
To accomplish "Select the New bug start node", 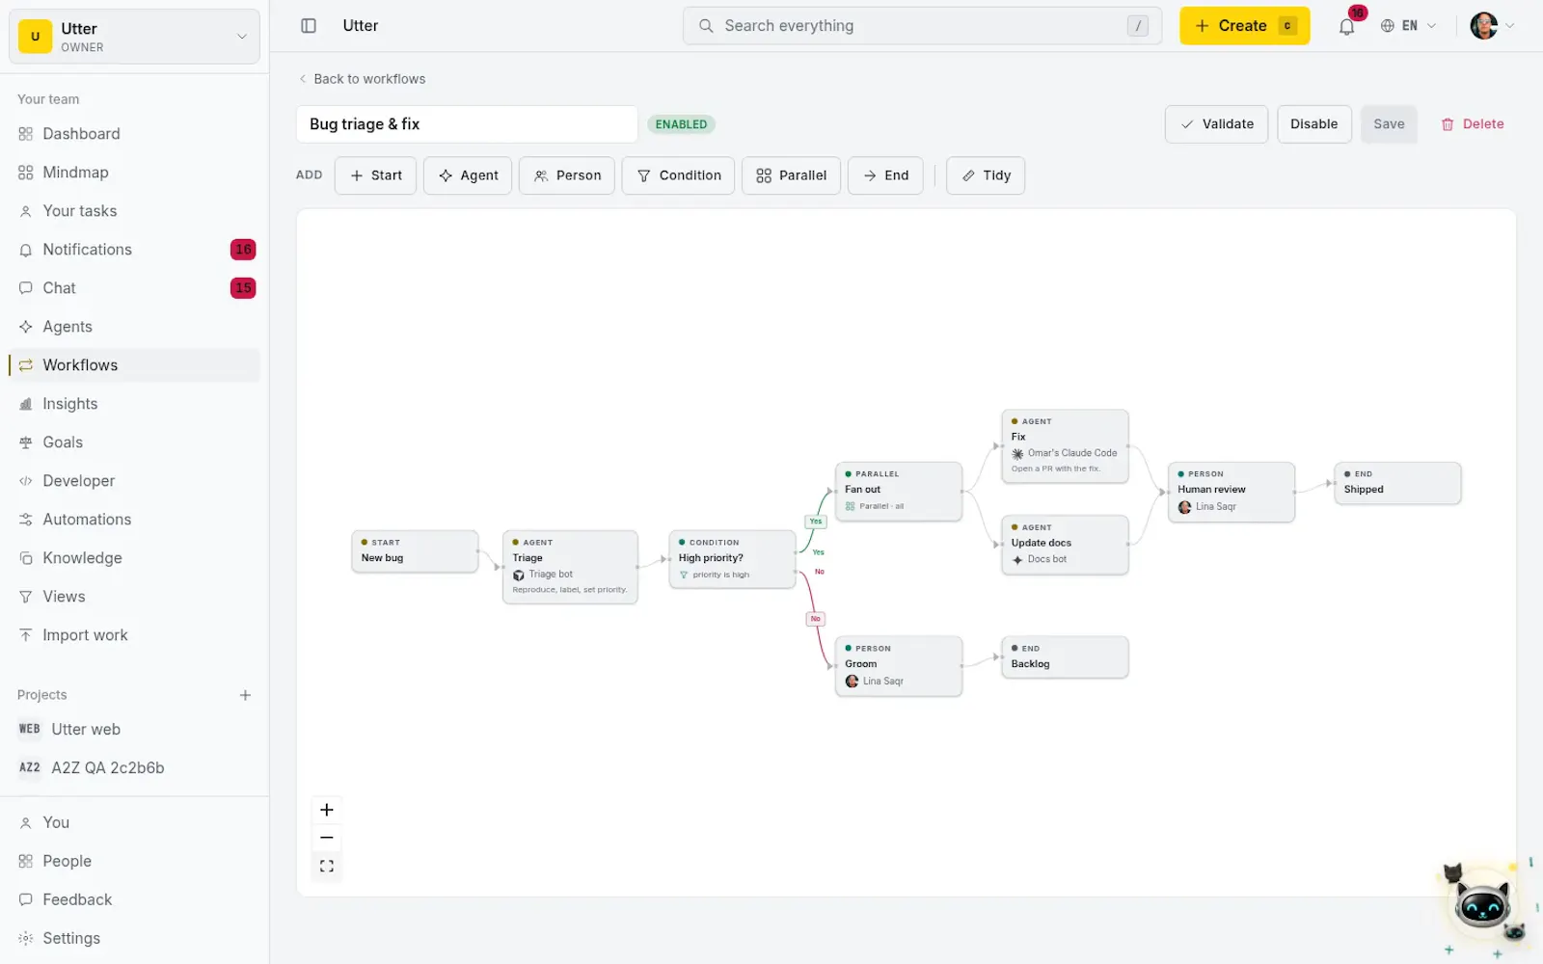I will [x=415, y=551].
